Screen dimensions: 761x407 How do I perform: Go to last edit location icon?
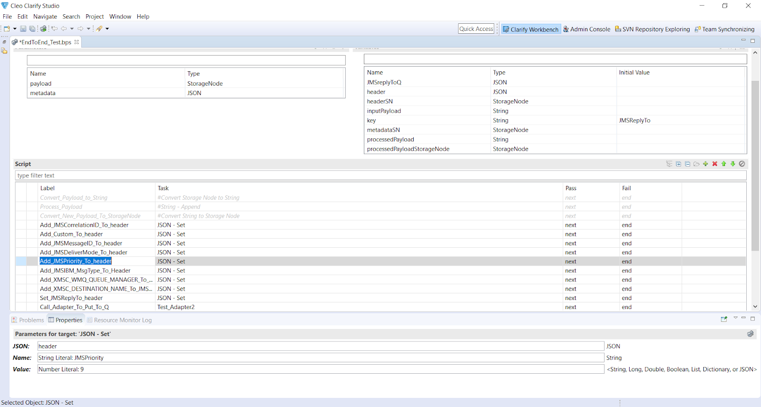tap(54, 29)
